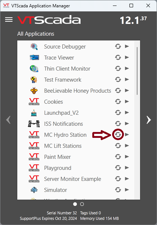Viewport: 157px width, 225px height.
Task: Start the MC Hydro Station application
Action: coord(127,135)
